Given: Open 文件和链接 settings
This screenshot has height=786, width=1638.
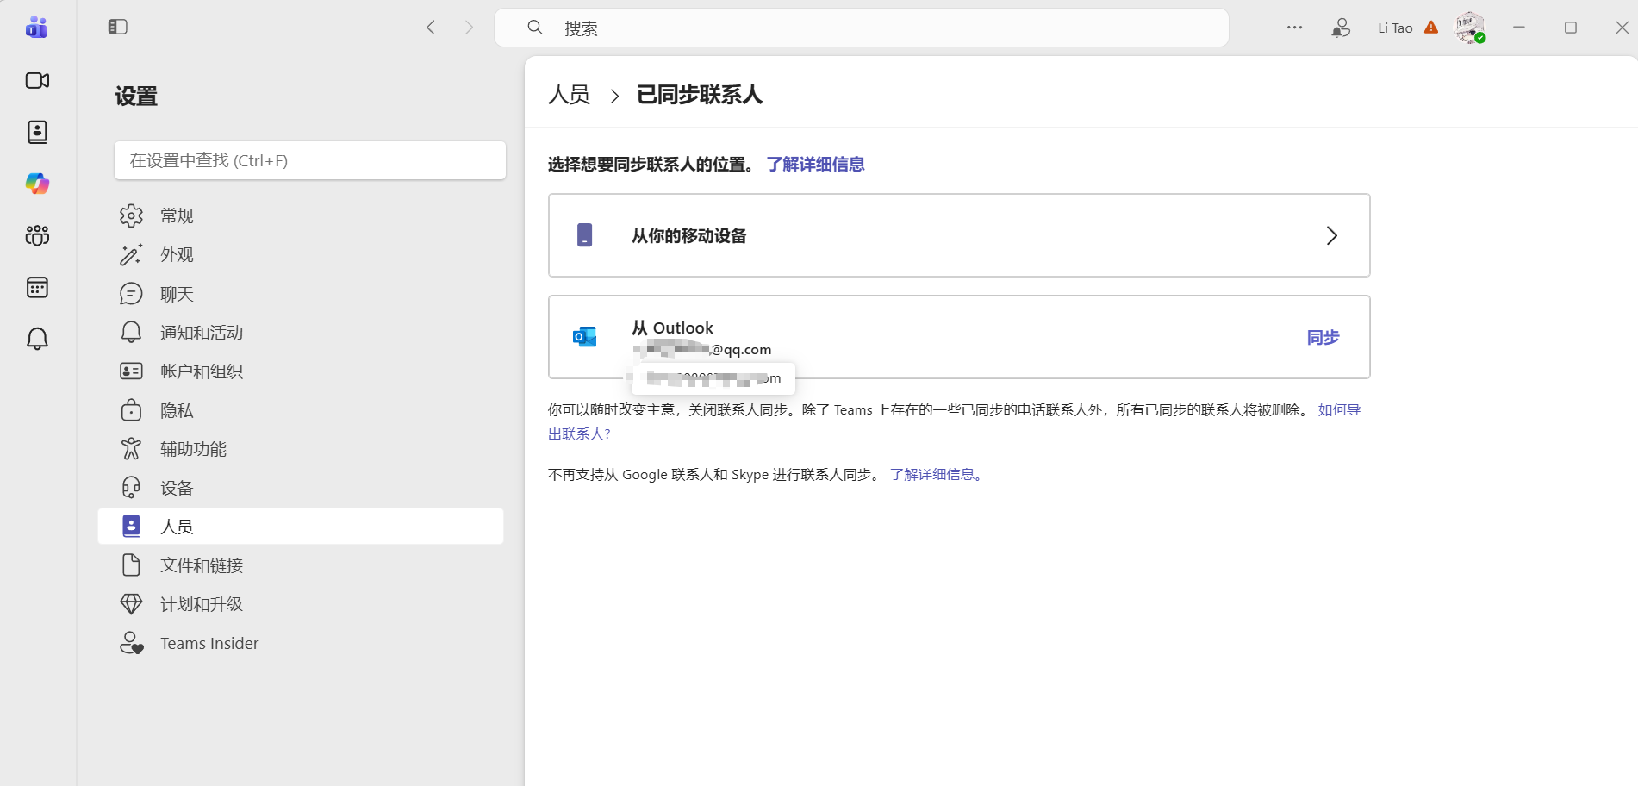Looking at the screenshot, I should tap(301, 565).
